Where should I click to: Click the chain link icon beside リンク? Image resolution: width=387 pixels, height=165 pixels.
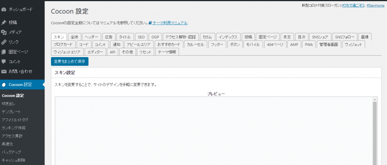pyautogui.click(x=3, y=42)
